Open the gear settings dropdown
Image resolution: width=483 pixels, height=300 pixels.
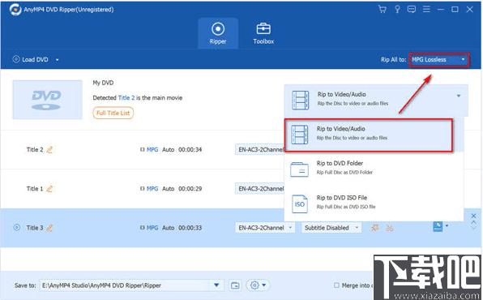click(x=258, y=285)
